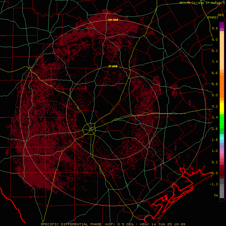Click the 50 NMI range ring label

click(x=113, y=67)
